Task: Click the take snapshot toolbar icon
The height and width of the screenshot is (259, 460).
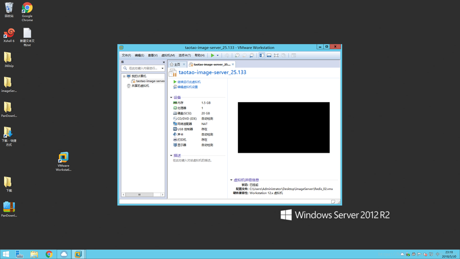Action: pyautogui.click(x=237, y=55)
